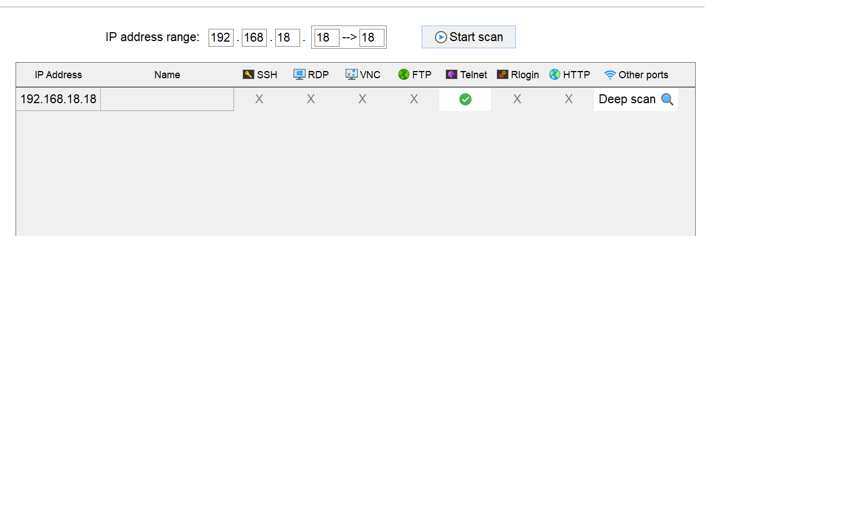Click the HTTP result X mark
This screenshot has width=841, height=521.
(569, 99)
